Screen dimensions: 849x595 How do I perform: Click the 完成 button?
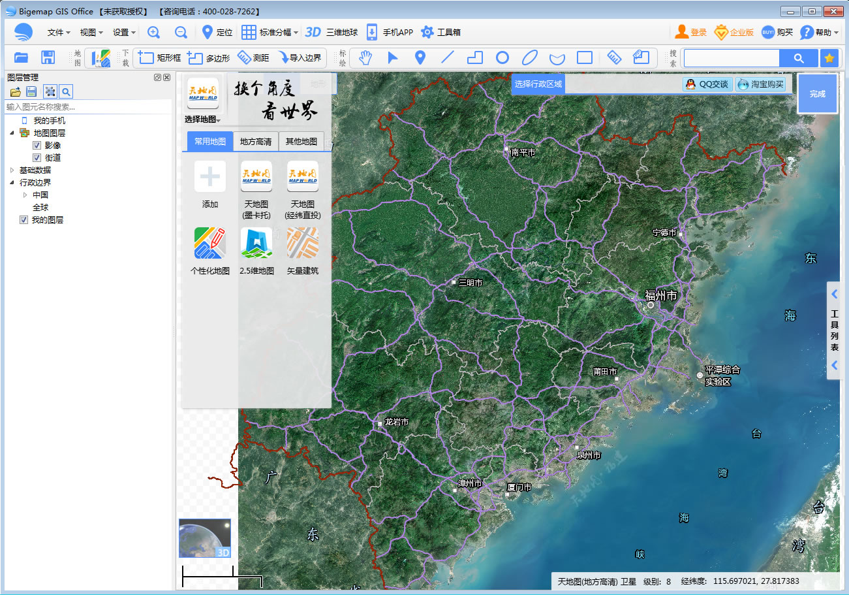click(817, 94)
